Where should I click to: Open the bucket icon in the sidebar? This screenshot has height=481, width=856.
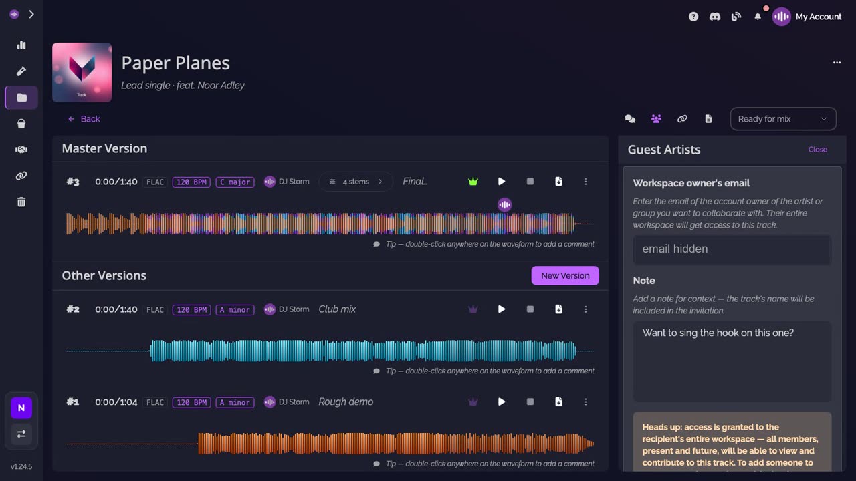[x=21, y=124]
